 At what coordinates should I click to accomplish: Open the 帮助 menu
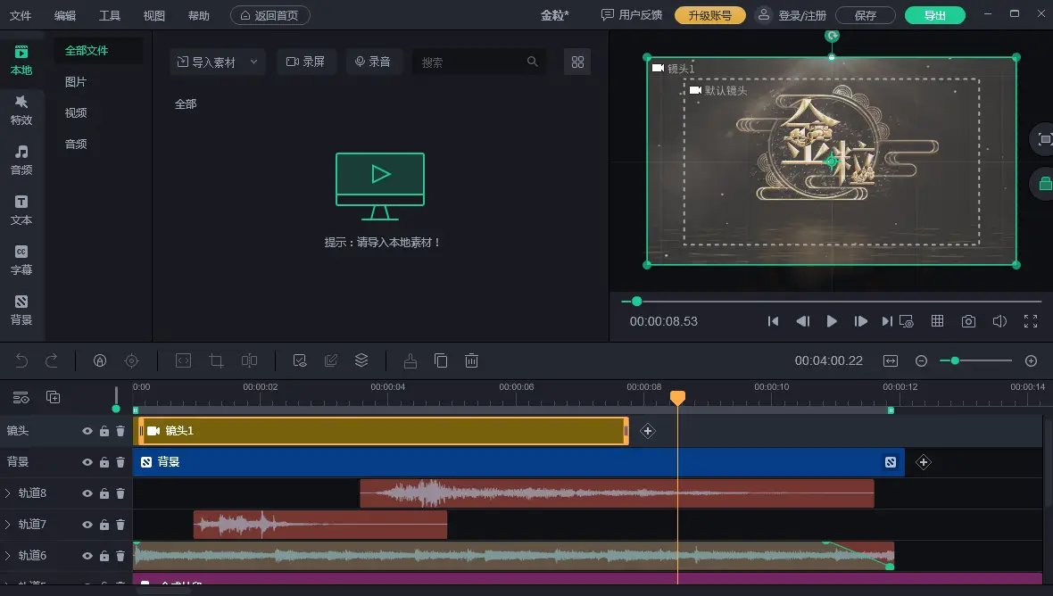(x=199, y=15)
